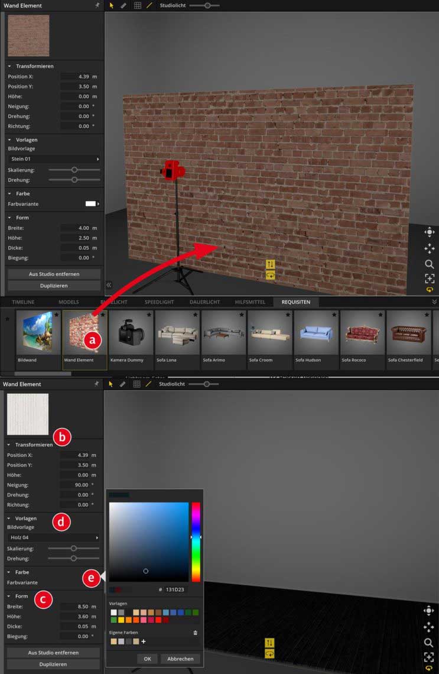This screenshot has height=674, width=439.
Task: Click the rainbow hue strip in the color picker
Action: (196, 542)
